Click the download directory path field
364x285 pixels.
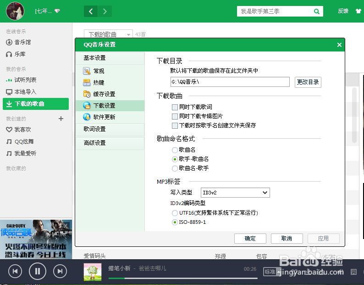230,82
